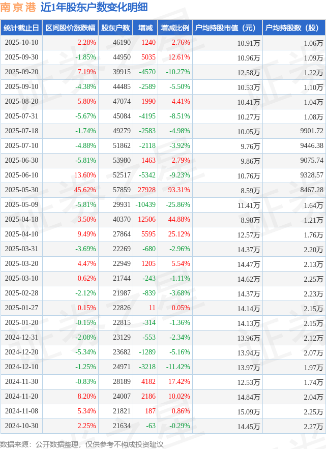
Task: Select the 2024-10-30 date cell
Action: [x=21, y=425]
